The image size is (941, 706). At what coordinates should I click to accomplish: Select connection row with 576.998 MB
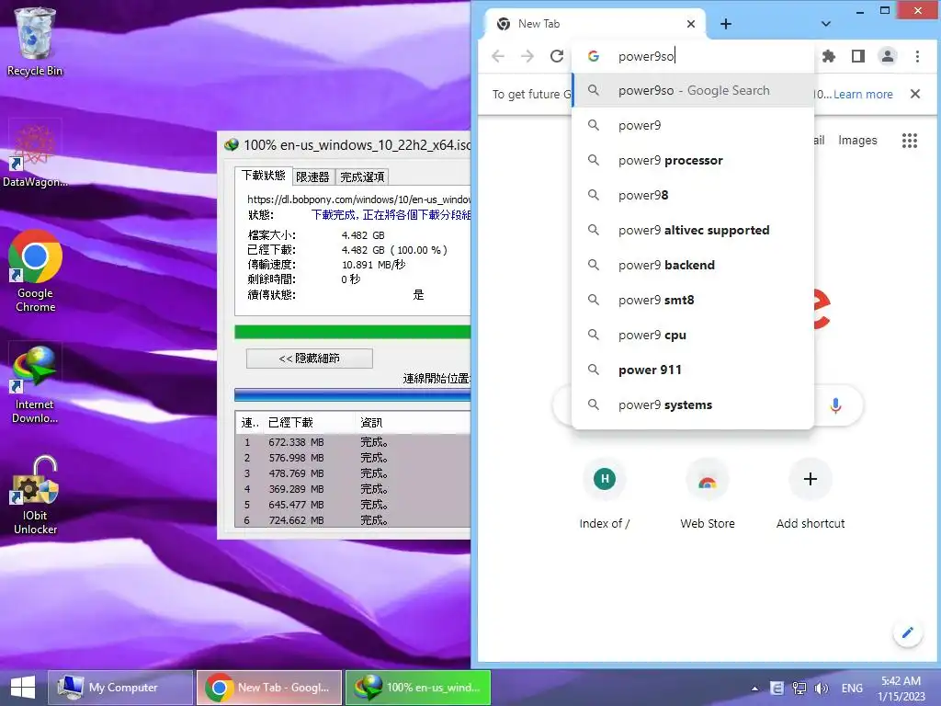click(352, 458)
